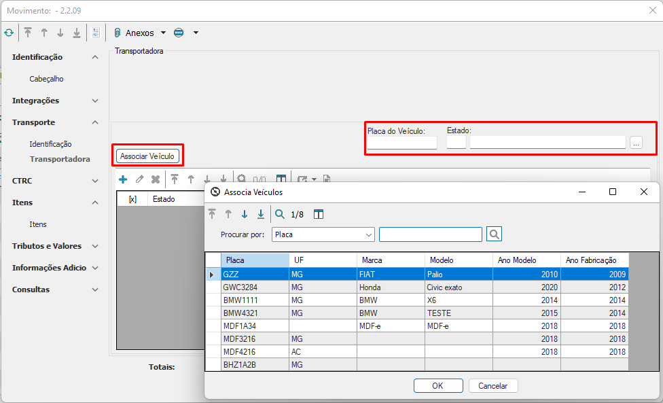Expand Tributos e Valores section

pyautogui.click(x=95, y=246)
